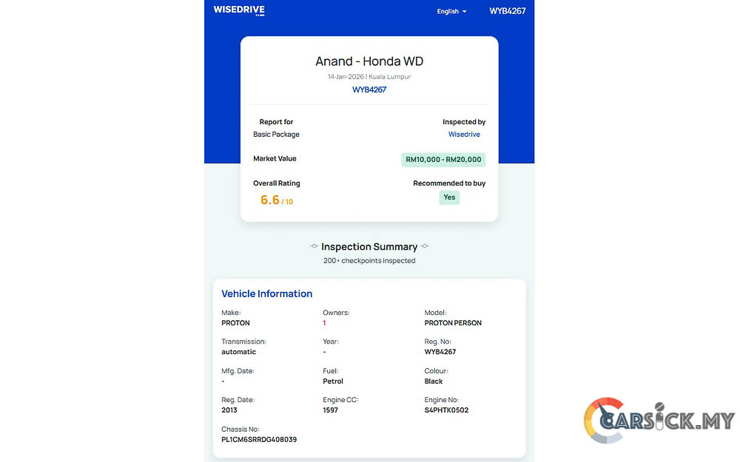Click the Inspection Summary heading
The width and height of the screenshot is (740, 462).
[369, 247]
